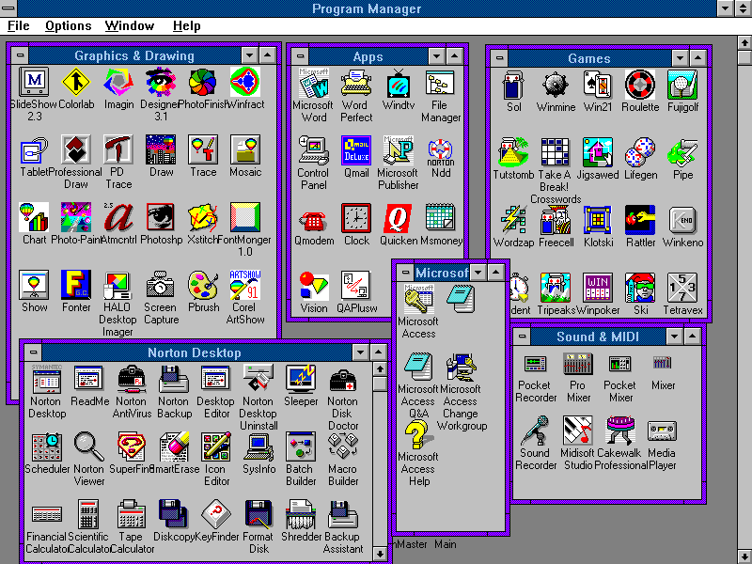Open the Window menu
Screen dimensions: 752x564
(130, 26)
